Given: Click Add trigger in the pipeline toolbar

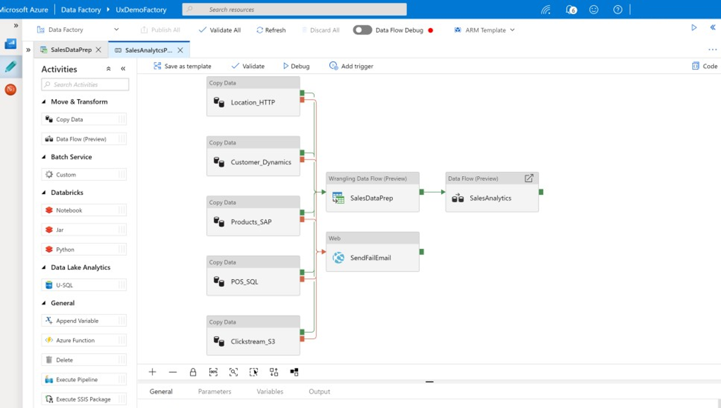Looking at the screenshot, I should pyautogui.click(x=351, y=66).
